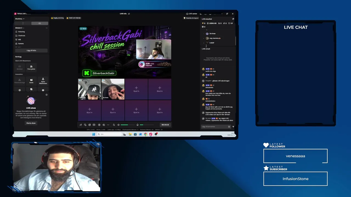Select the Icwypak1 guest video tile
This screenshot has height=197, width=351.
click(x=89, y=89)
